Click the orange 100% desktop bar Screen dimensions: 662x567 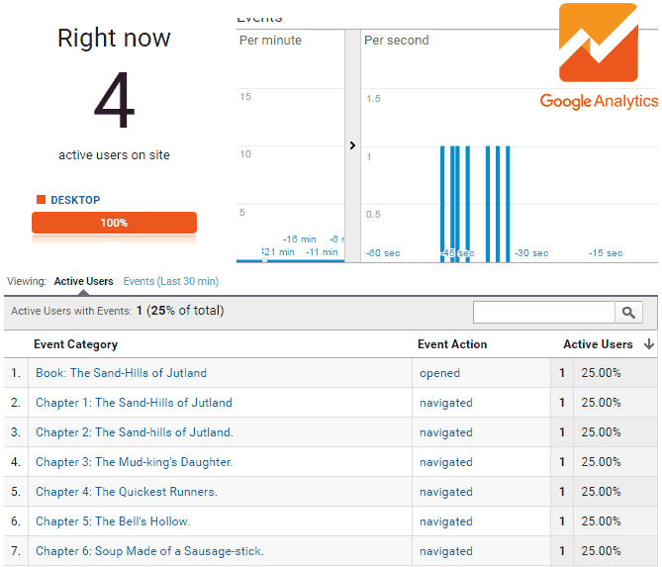tap(114, 223)
